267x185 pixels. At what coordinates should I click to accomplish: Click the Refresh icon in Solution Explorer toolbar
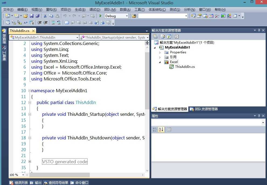(x=169, y=37)
